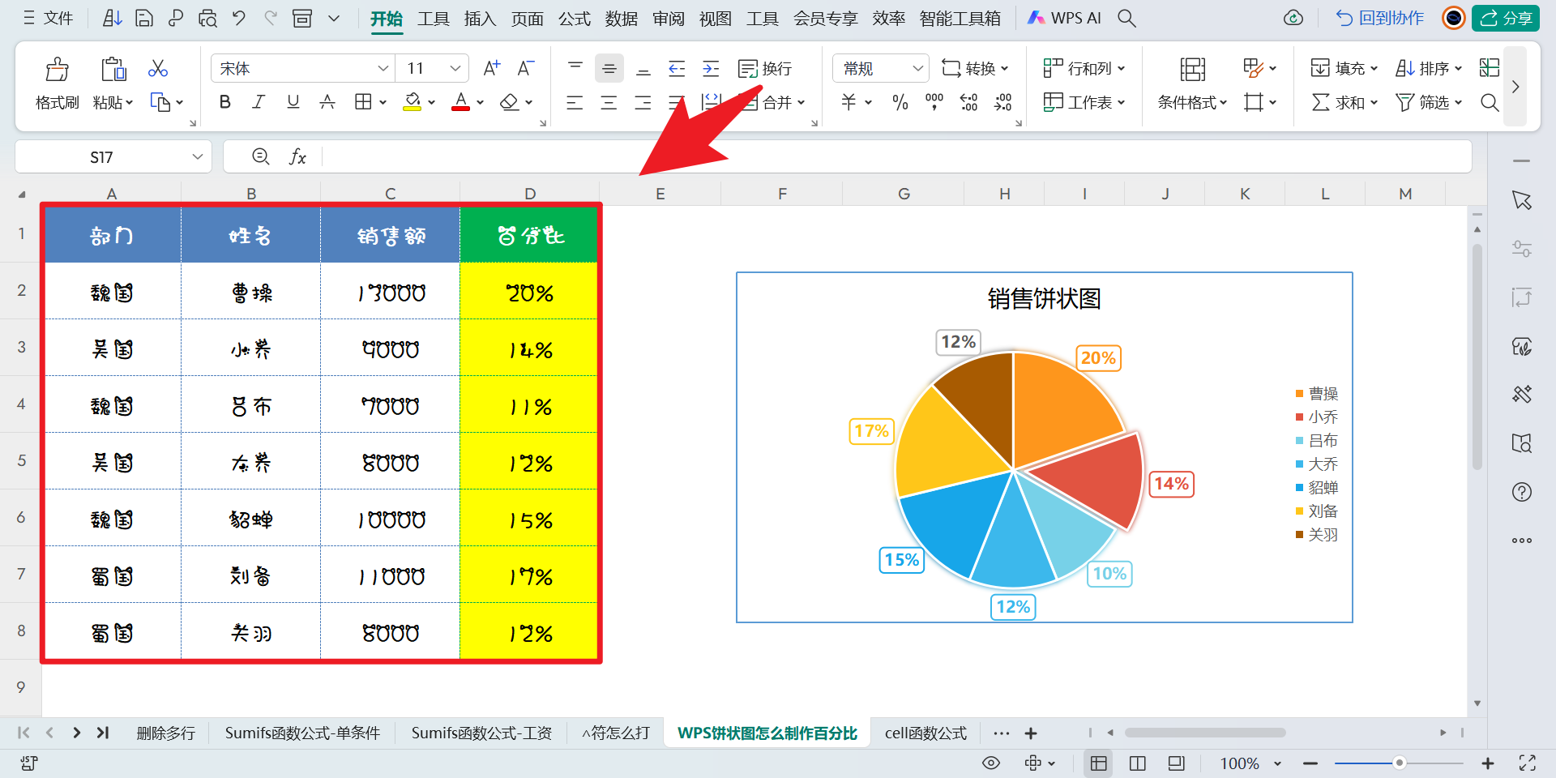The width and height of the screenshot is (1556, 778).
Task: Click the WPS AI button
Action: (x=1064, y=18)
